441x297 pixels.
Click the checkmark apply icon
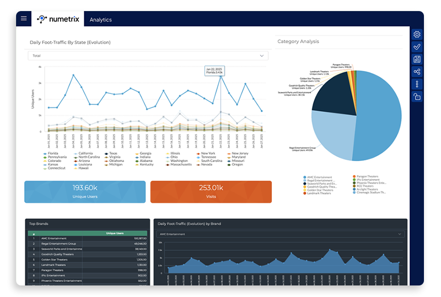pos(417,47)
